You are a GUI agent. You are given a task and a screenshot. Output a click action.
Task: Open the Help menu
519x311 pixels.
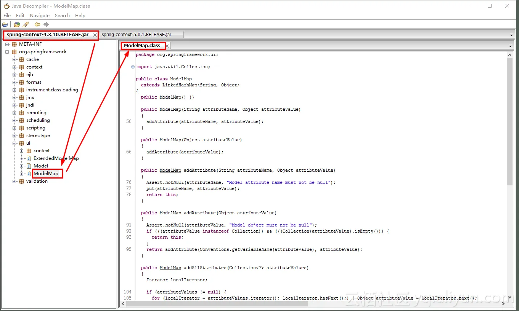[80, 16]
